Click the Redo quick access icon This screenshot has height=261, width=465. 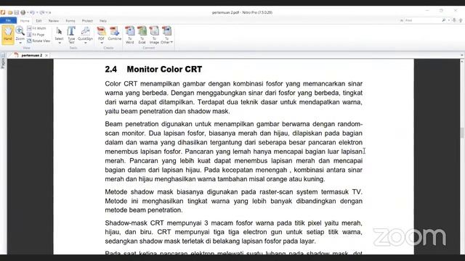click(42, 12)
